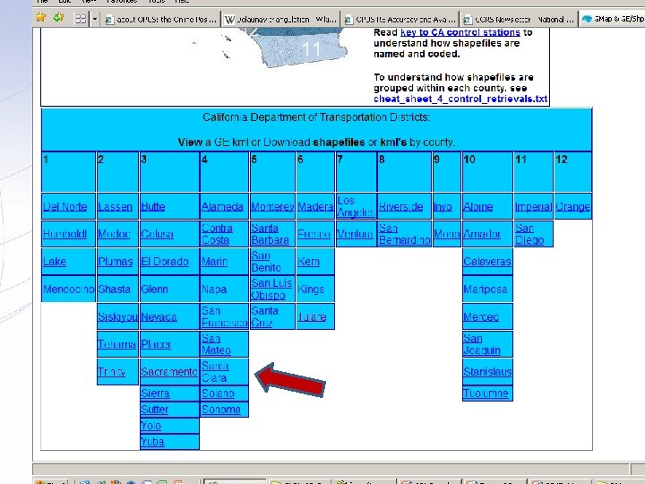Open the Quick Tabs grid icon

click(81, 19)
